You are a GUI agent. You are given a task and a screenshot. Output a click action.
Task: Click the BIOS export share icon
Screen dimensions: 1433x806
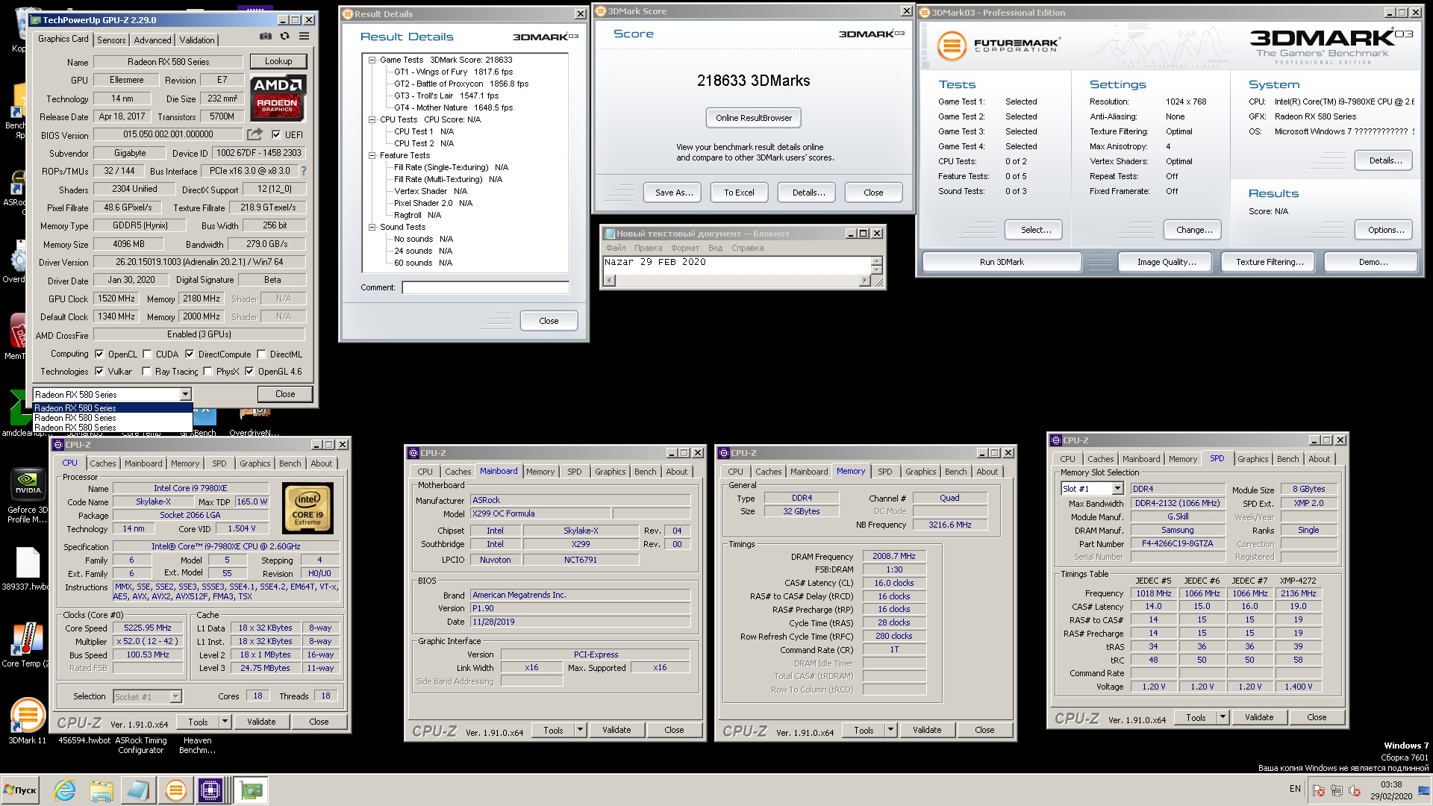[255, 134]
